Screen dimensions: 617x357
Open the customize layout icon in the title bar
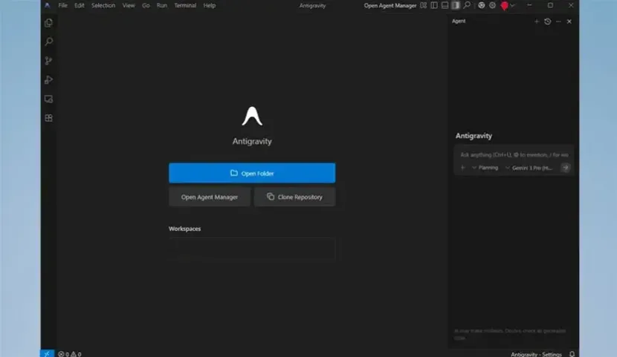pyautogui.click(x=424, y=5)
